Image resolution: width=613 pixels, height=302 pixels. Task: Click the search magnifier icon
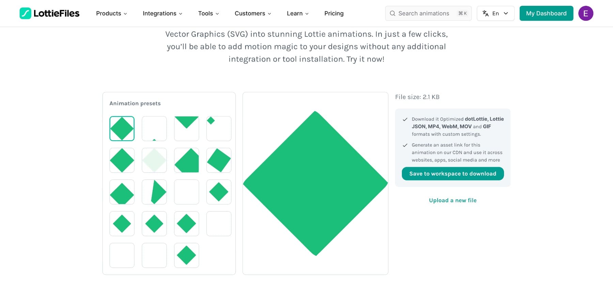click(393, 13)
